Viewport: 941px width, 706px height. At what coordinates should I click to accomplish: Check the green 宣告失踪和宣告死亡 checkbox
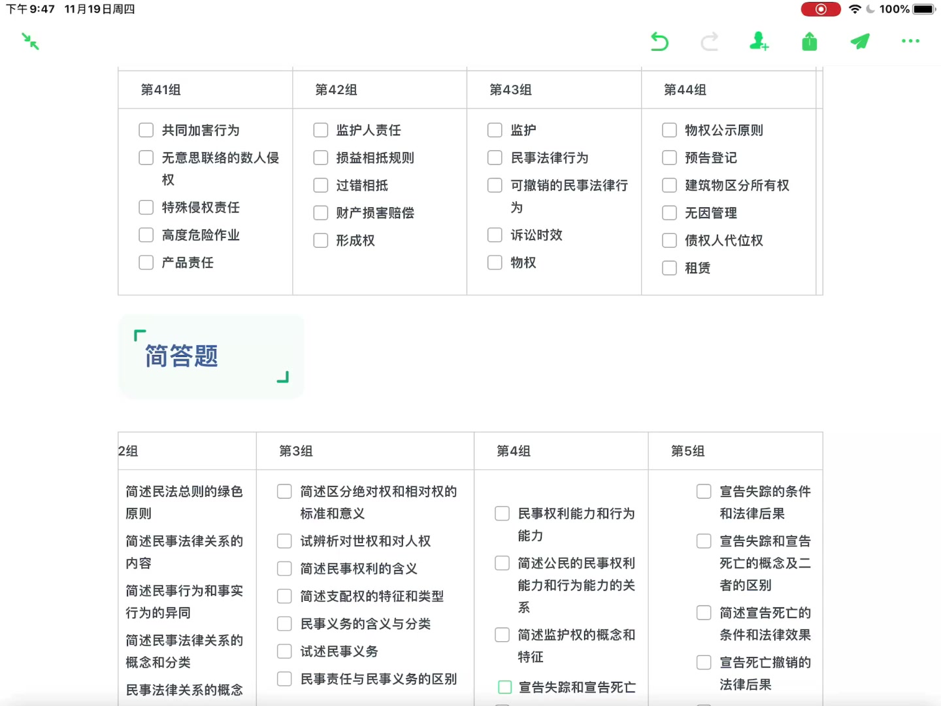505,687
